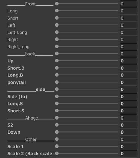Click the Down slider handle
This screenshot has width=140, height=158.
tap(57, 132)
